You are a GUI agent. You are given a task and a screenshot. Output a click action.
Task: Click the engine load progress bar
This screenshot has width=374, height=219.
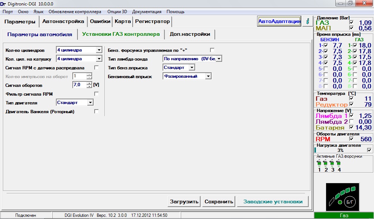click(x=340, y=150)
